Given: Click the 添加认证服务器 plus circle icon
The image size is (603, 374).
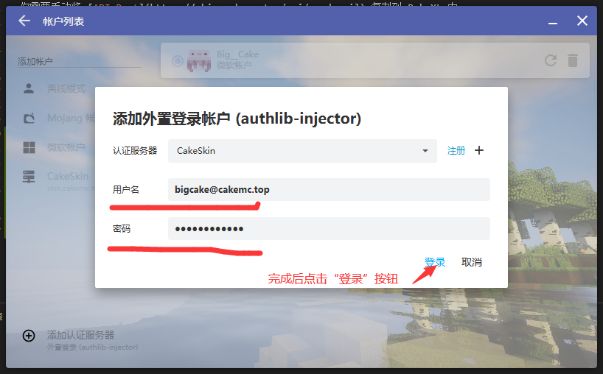Looking at the screenshot, I should [29, 336].
